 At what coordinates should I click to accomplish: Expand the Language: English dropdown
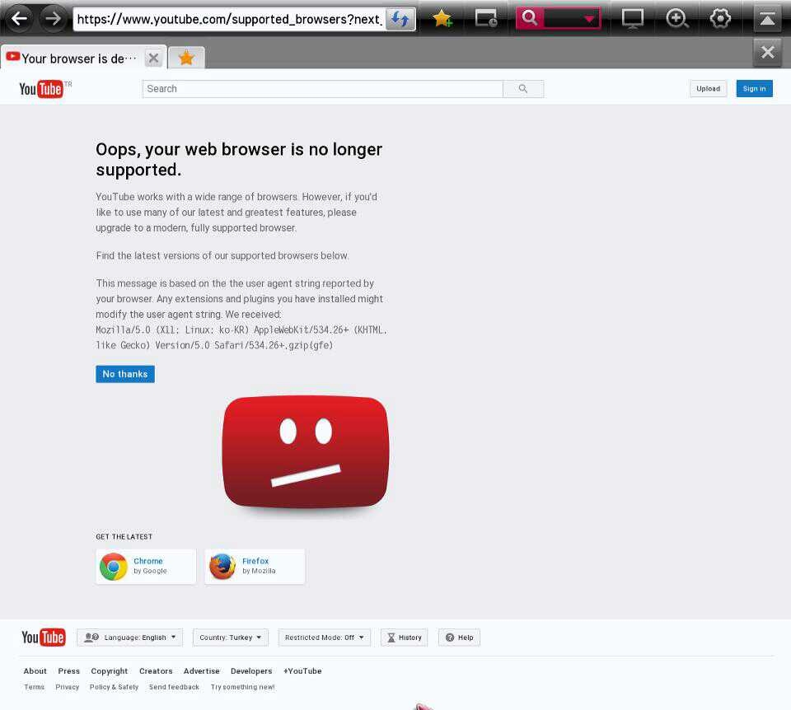coord(129,638)
